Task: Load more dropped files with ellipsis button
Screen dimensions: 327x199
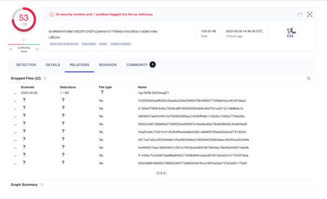Action: (161, 173)
